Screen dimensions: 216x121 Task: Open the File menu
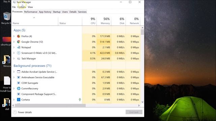coord(14,7)
